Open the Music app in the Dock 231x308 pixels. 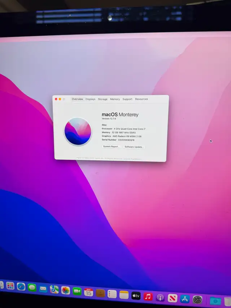click(x=148, y=296)
